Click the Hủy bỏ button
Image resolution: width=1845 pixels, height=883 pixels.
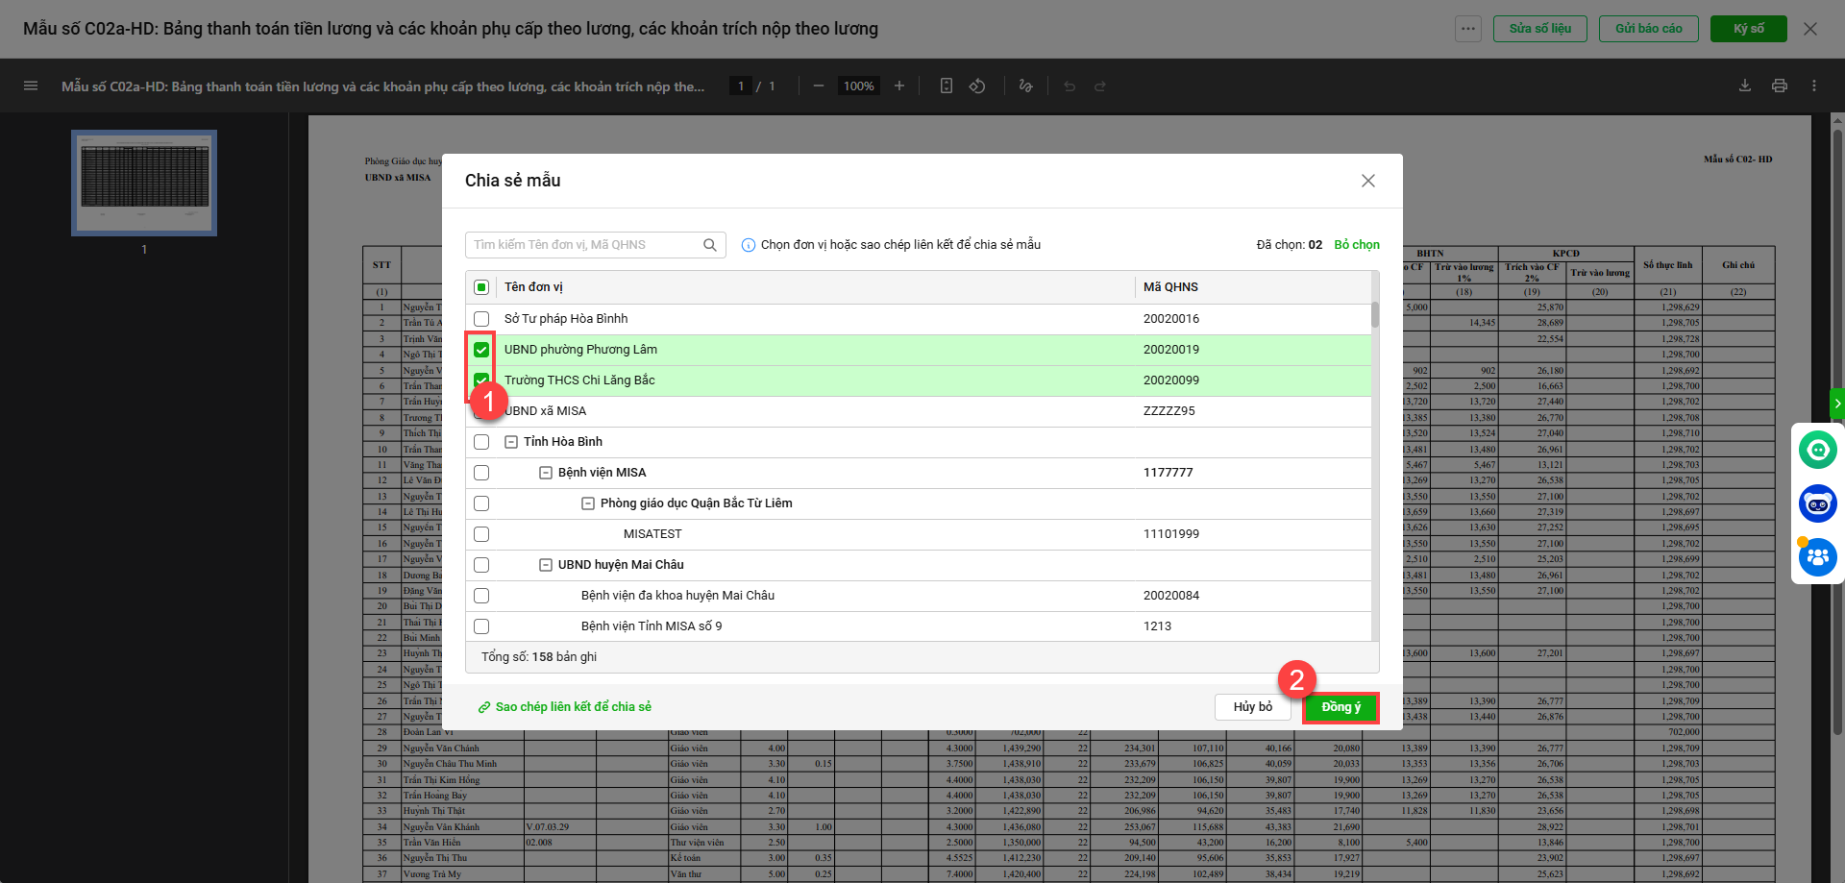tap(1252, 707)
